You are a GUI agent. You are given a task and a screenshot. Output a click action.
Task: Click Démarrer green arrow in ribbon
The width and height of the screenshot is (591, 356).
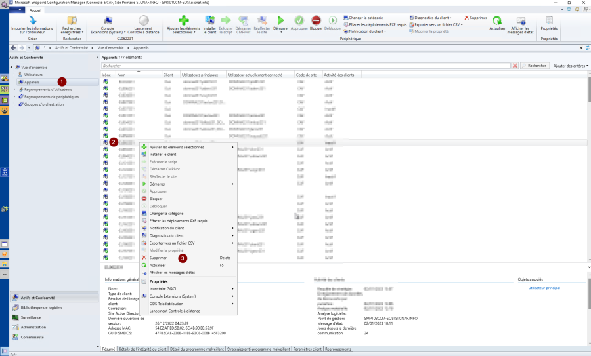click(x=281, y=20)
